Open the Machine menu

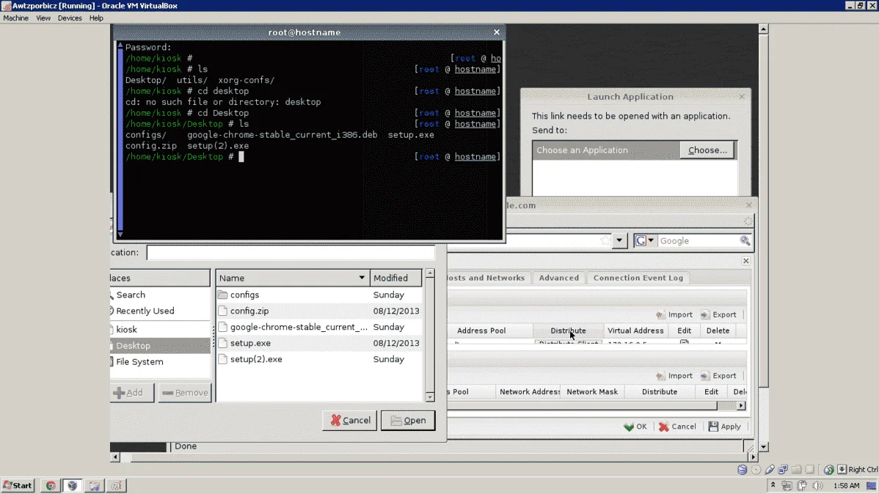tap(15, 18)
